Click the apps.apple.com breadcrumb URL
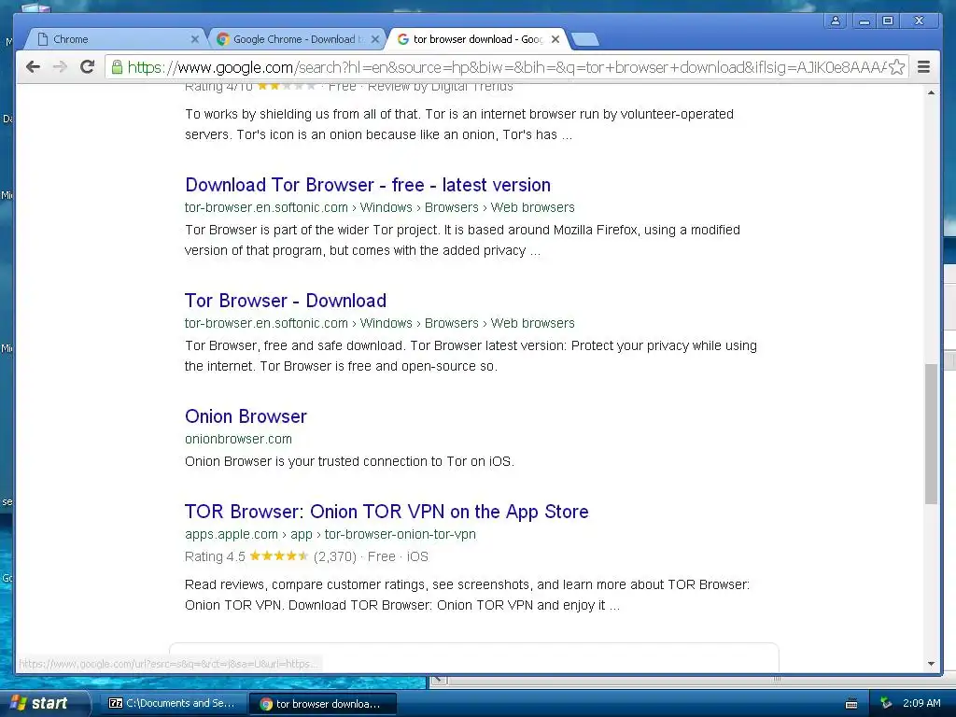This screenshot has width=956, height=717. [330, 534]
